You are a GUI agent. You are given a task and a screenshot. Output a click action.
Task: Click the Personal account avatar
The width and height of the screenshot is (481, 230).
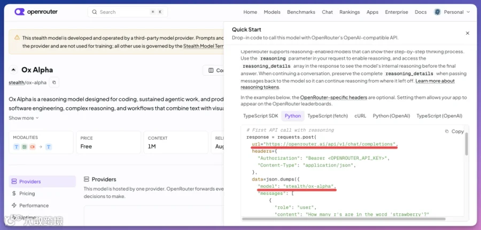pyautogui.click(x=437, y=12)
